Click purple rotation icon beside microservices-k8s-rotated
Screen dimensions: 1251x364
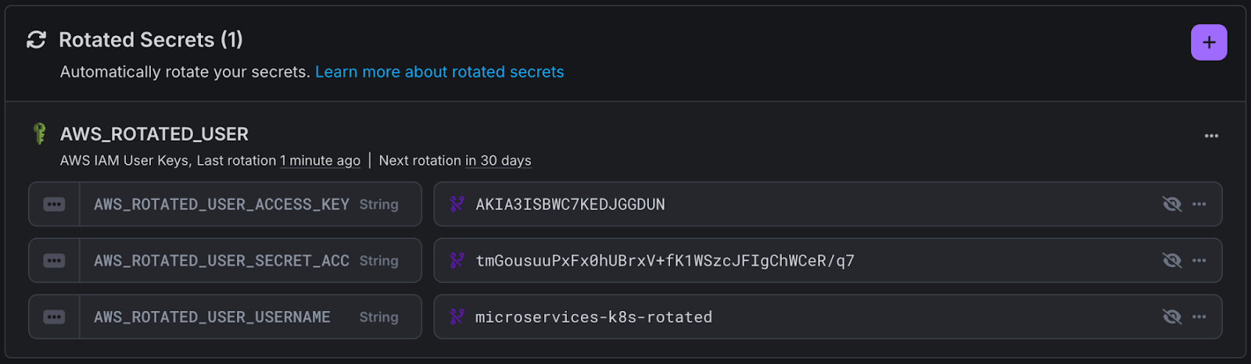[457, 317]
